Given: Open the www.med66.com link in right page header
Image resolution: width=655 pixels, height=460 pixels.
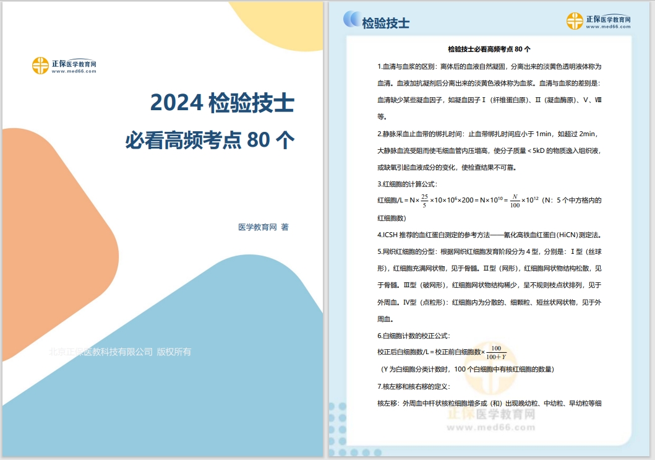Looking at the screenshot, I should (x=608, y=27).
